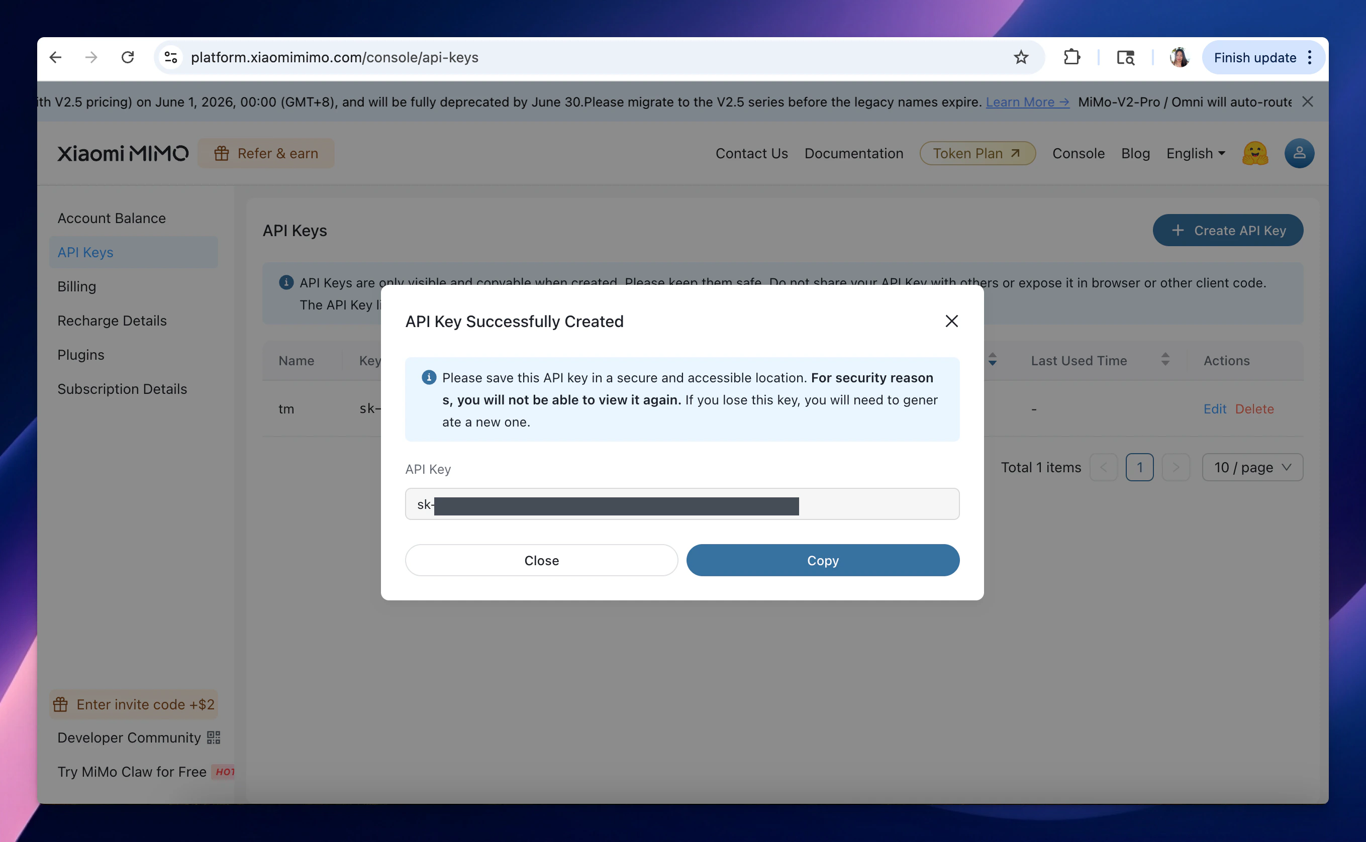Reload the page with refresh icon
1366x842 pixels.
click(128, 57)
